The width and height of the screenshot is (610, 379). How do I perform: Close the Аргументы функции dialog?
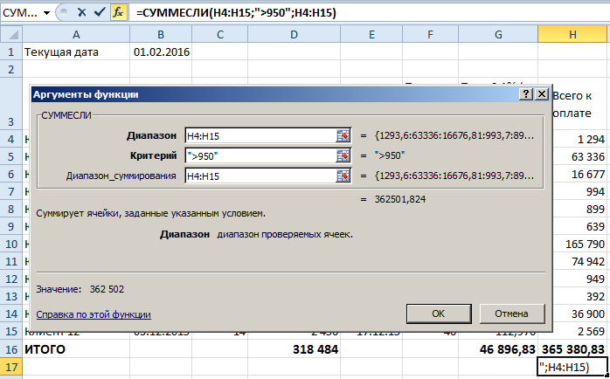pos(541,94)
